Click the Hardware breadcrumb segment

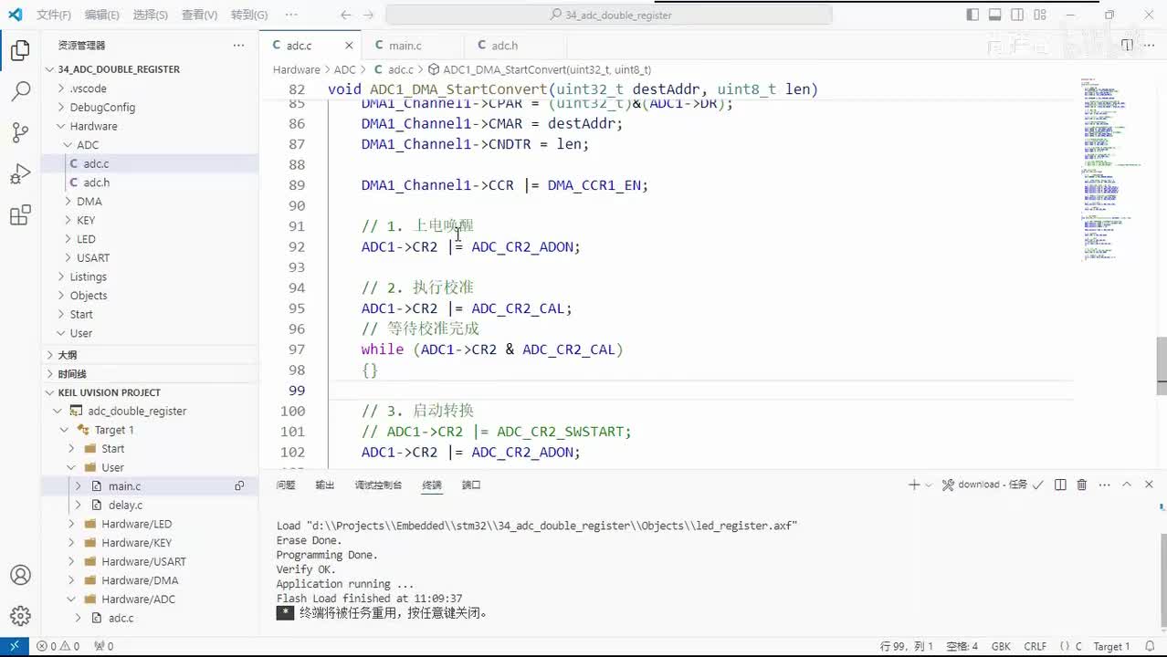(296, 69)
